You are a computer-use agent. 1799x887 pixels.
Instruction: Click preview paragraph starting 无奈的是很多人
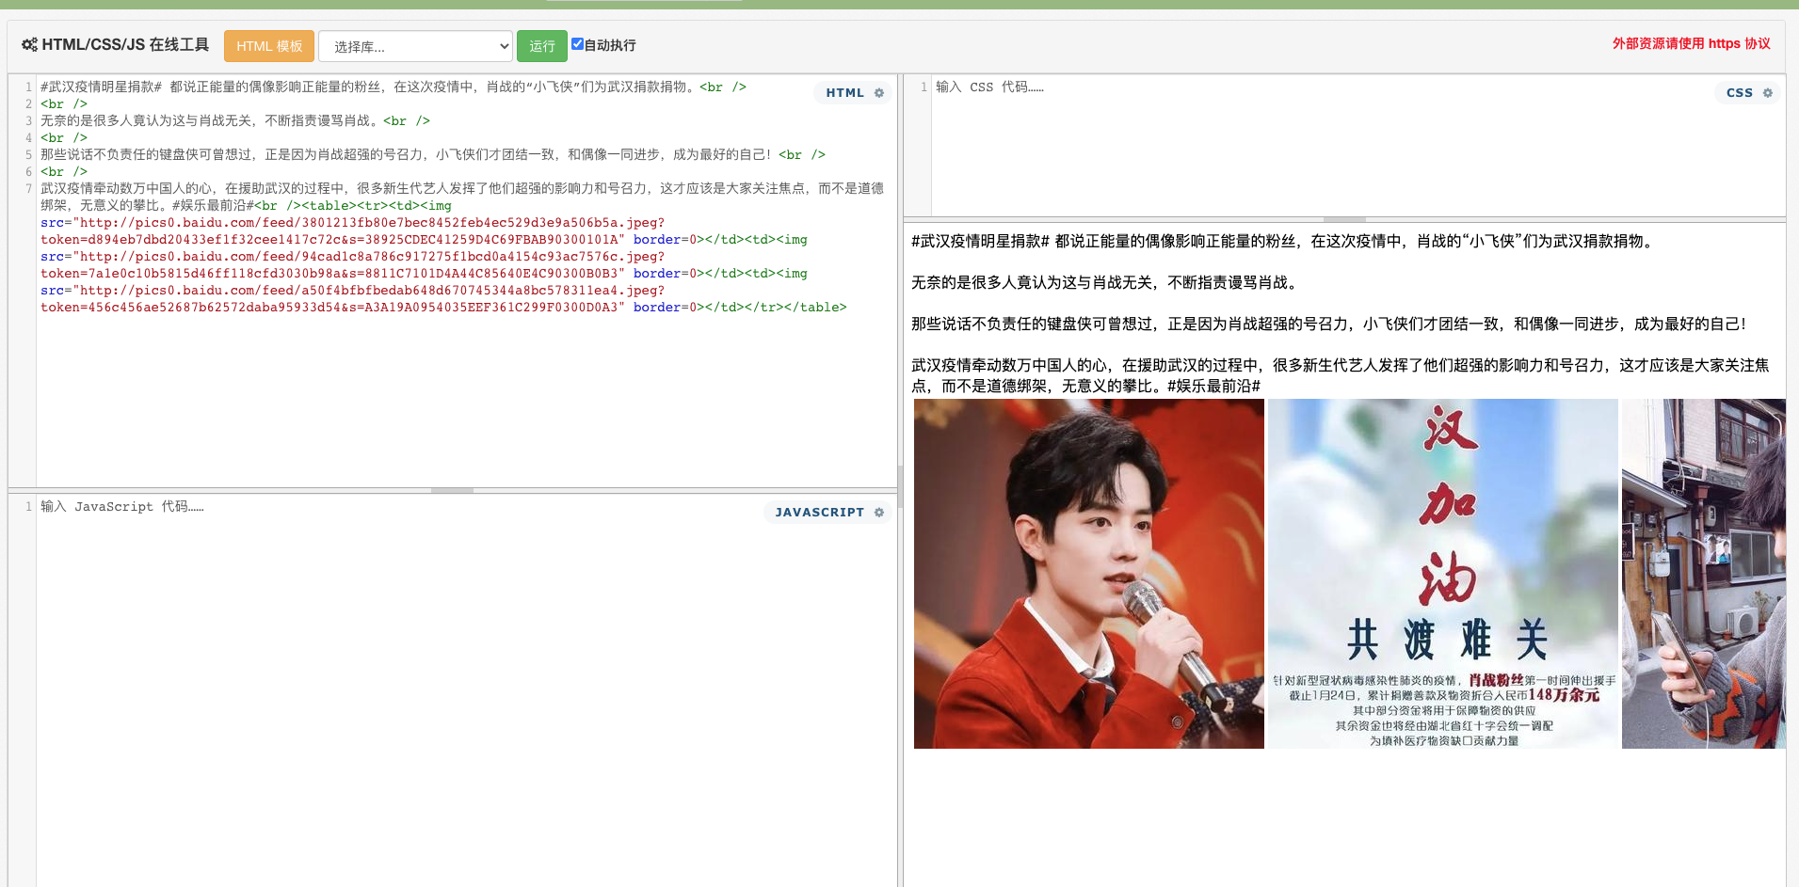[1106, 282]
